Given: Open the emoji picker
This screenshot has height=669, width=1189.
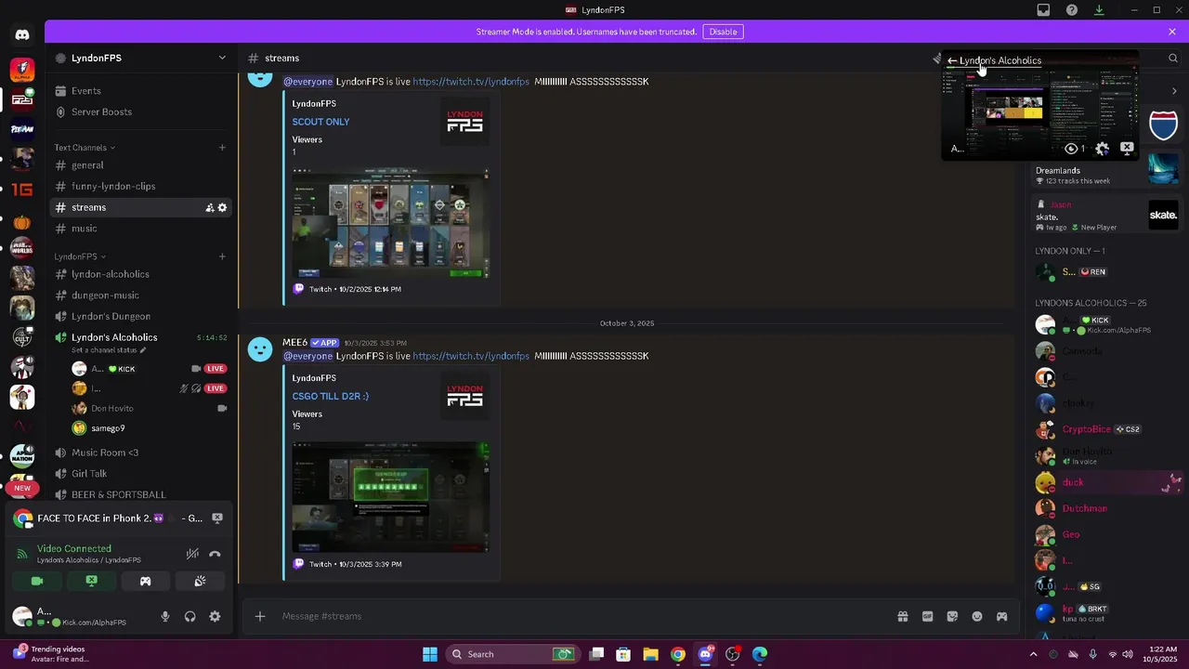Looking at the screenshot, I should [977, 616].
